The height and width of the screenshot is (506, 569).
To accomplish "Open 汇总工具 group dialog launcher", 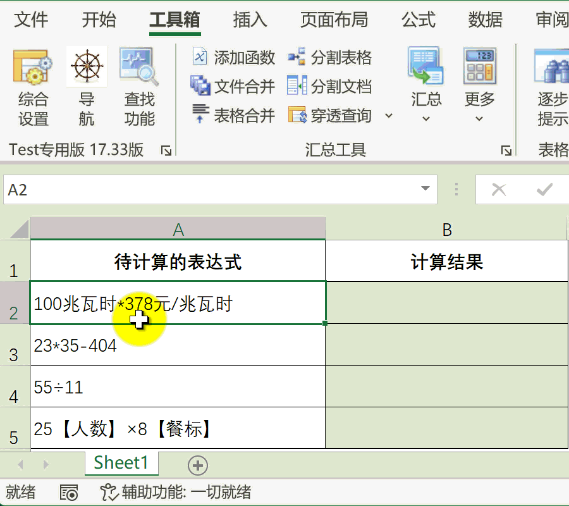I will 506,150.
